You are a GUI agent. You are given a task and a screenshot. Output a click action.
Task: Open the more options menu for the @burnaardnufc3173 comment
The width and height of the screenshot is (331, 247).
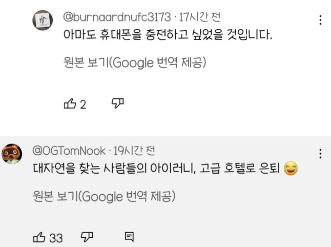pyautogui.click(x=321, y=20)
